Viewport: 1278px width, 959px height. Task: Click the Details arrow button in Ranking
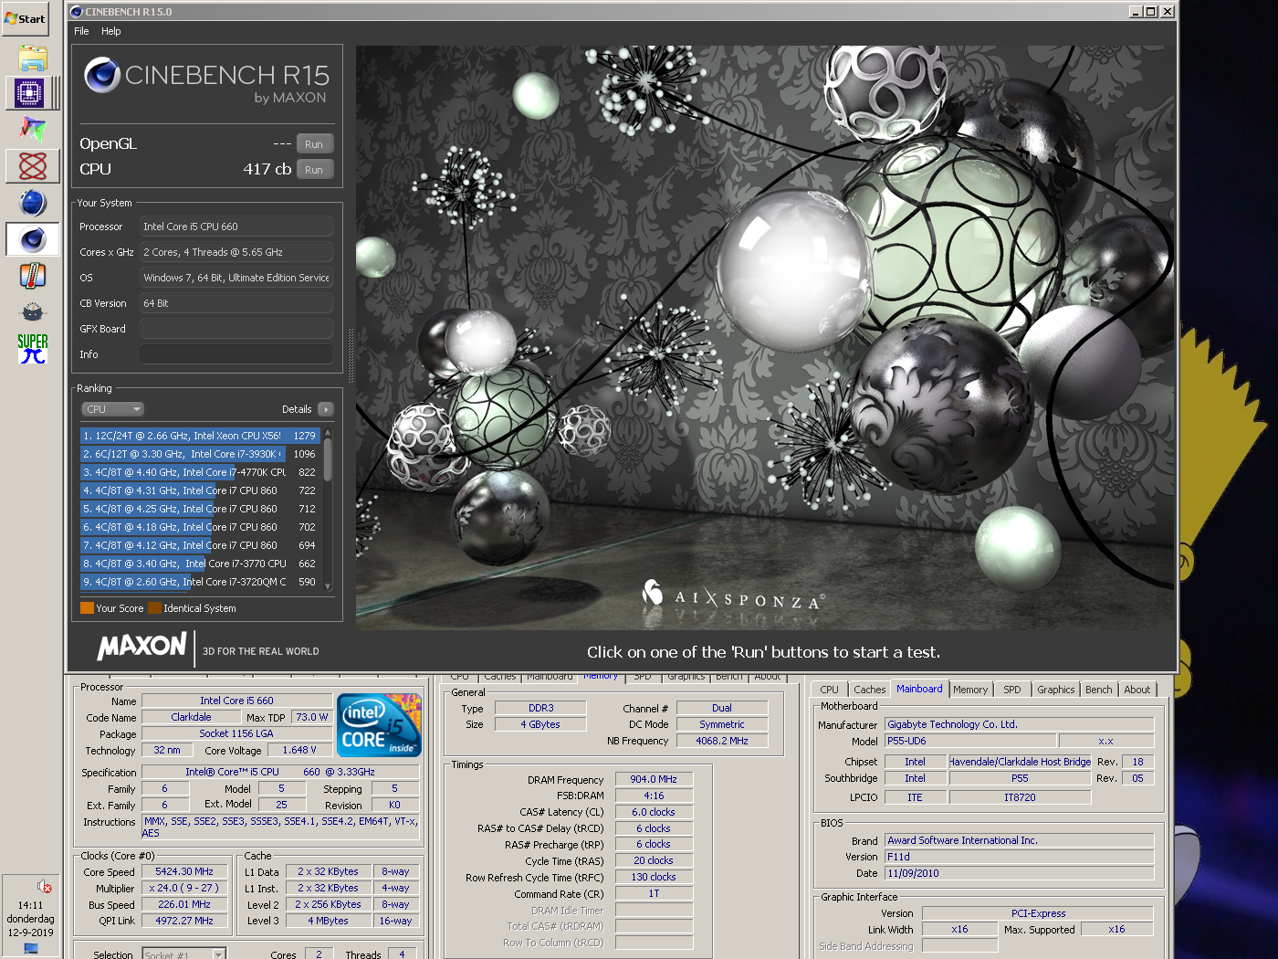pos(326,409)
